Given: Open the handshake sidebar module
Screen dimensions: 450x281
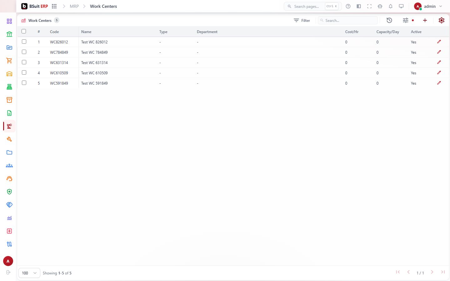Looking at the screenshot, I should tap(9, 205).
